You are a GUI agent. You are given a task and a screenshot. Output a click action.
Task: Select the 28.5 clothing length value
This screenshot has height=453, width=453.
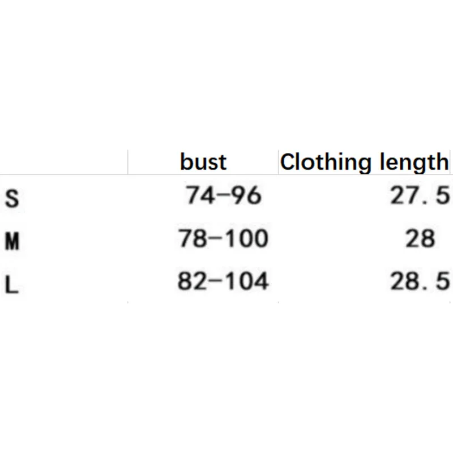[420, 281]
